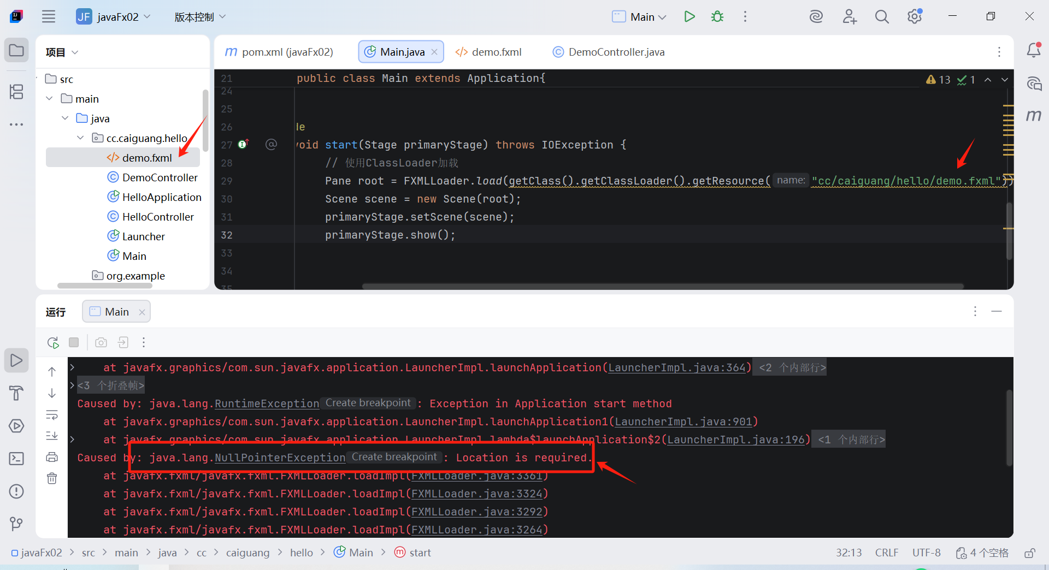Click the project tree vertical scrollbar
The image size is (1049, 570).
coord(205,121)
